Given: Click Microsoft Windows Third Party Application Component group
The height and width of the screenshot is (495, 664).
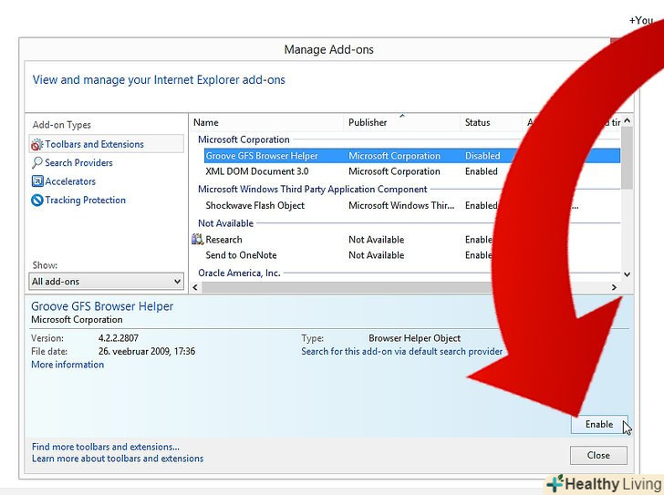Looking at the screenshot, I should pyautogui.click(x=313, y=189).
